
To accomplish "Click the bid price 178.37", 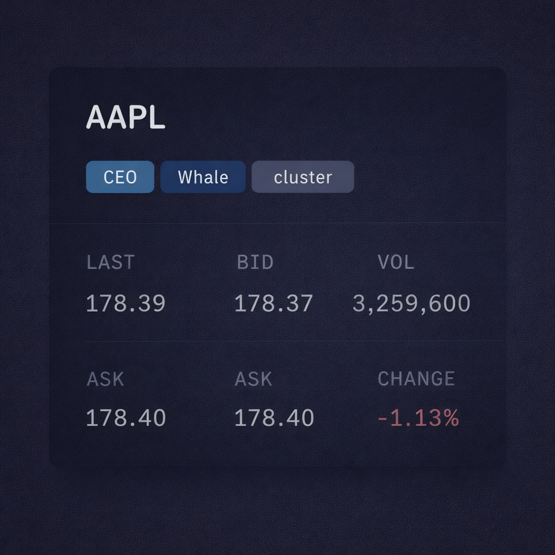I will [273, 304].
